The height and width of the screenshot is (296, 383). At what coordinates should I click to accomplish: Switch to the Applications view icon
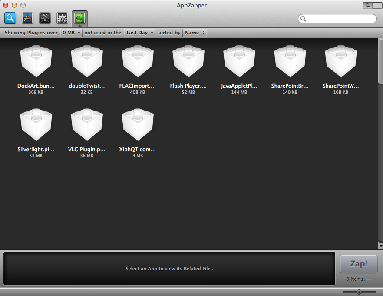tap(28, 18)
